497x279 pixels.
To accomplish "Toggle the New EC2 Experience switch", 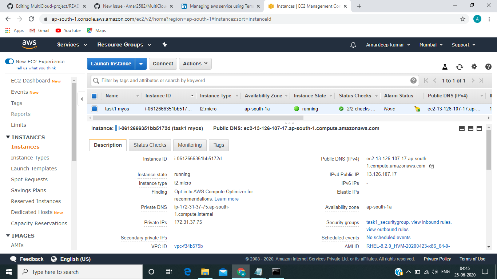I will pos(9,61).
